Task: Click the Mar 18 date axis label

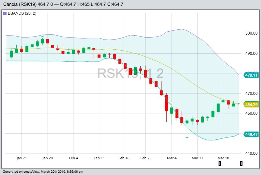Action: click(x=223, y=158)
